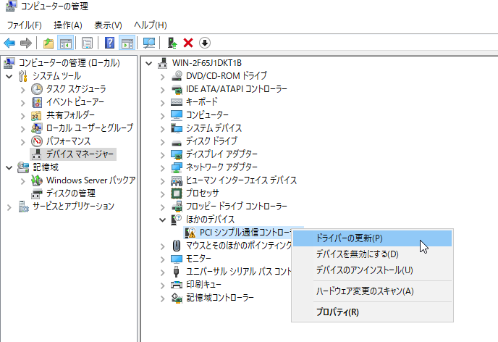Viewport: 498px width, 342px height.
Task: Click the 印刷キュー printer icon
Action: (177, 285)
